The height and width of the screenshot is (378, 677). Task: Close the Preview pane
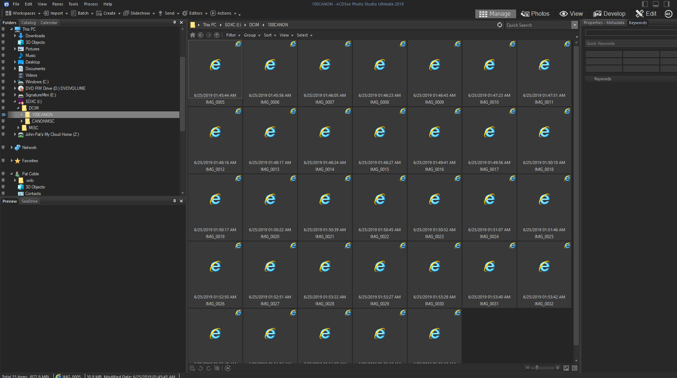click(x=181, y=201)
